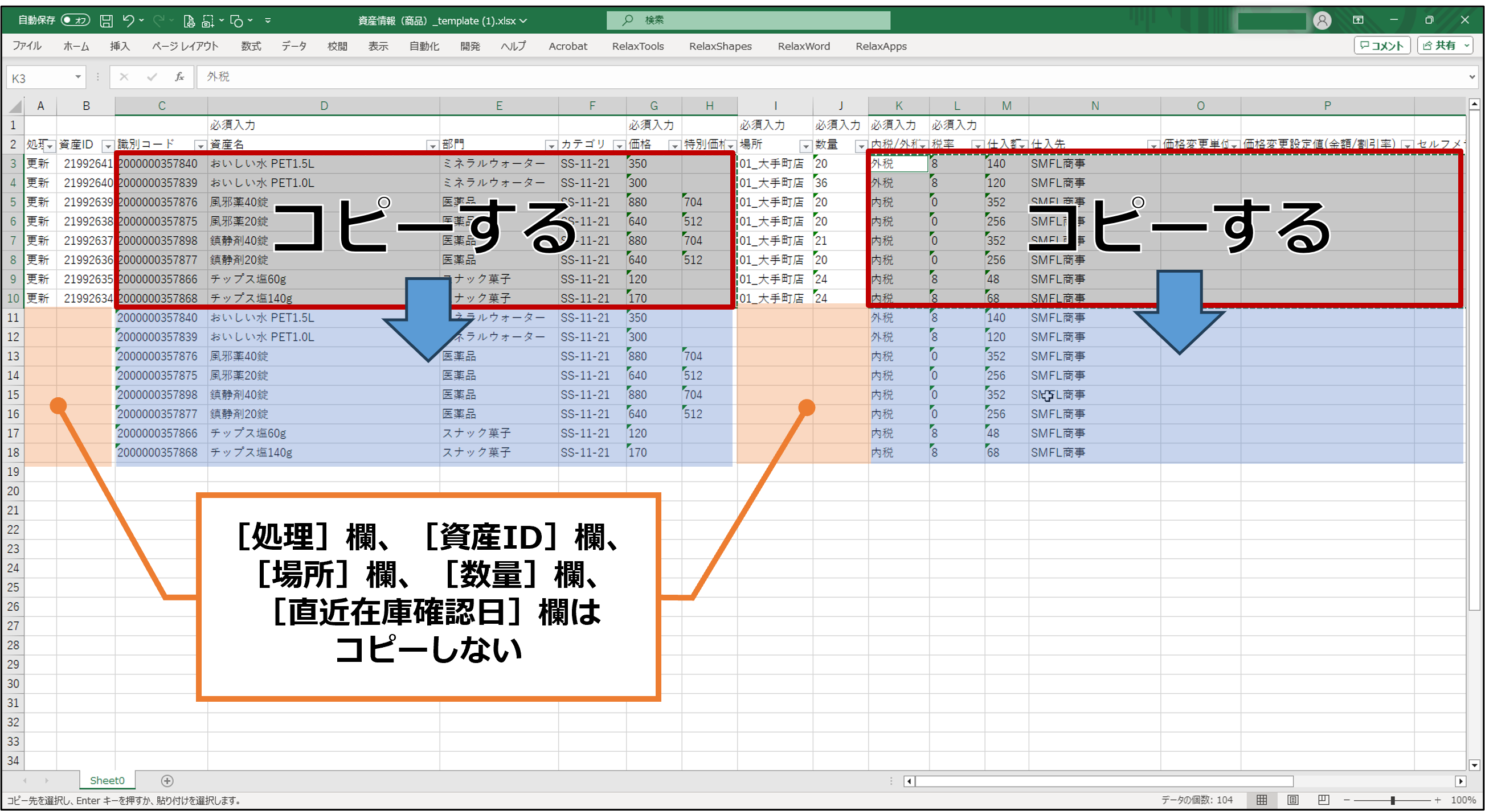Click the Save icon in title bar
The image size is (1485, 811).
(106, 20)
